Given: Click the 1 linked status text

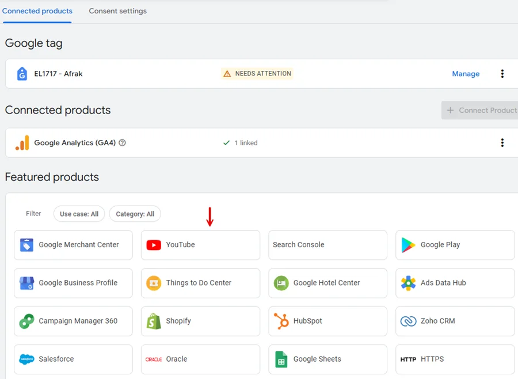Looking at the screenshot, I should tap(246, 143).
